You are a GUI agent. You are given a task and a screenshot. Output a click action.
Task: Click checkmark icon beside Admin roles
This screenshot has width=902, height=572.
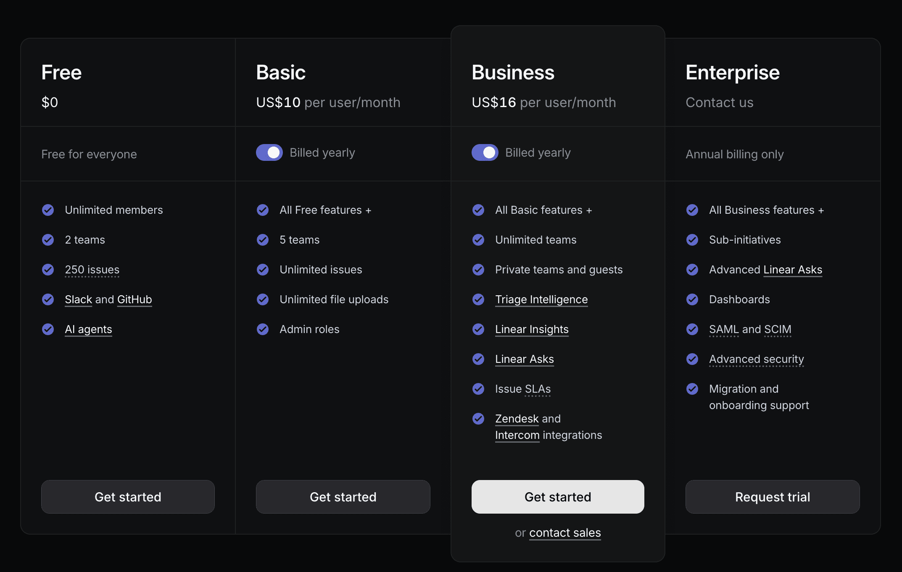click(263, 329)
